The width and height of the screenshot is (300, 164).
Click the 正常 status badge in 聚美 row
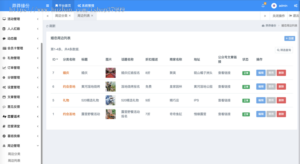[246, 73]
